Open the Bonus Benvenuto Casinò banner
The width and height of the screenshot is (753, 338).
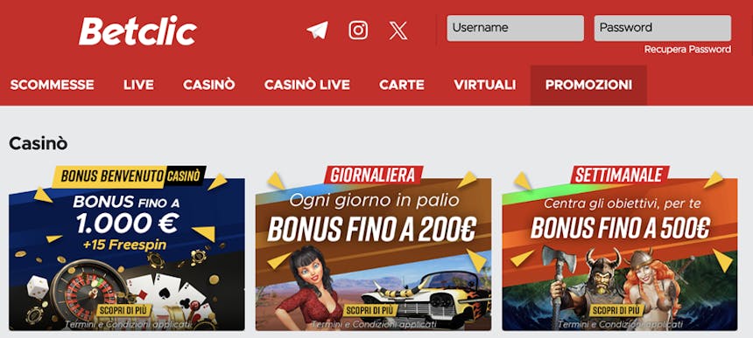[x=127, y=248]
